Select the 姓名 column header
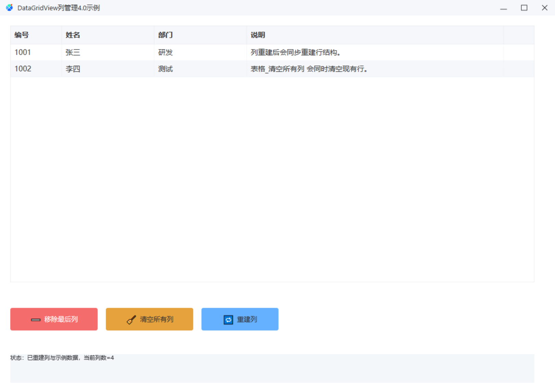 (x=108, y=35)
